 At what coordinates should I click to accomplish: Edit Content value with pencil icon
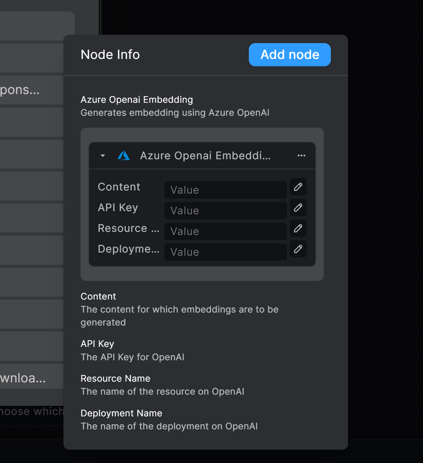point(298,187)
